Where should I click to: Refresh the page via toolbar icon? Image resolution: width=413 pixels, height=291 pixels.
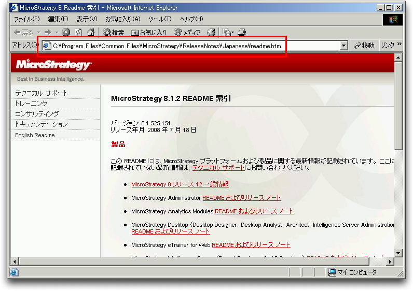point(78,32)
